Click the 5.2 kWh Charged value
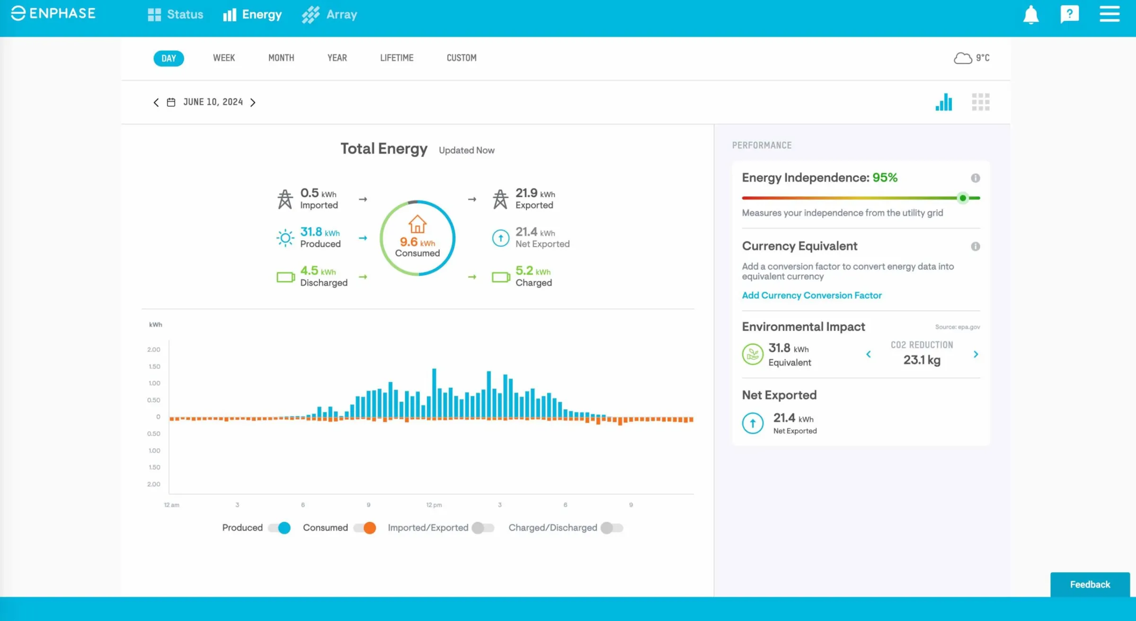Screen dimensions: 1136x621 (533, 271)
